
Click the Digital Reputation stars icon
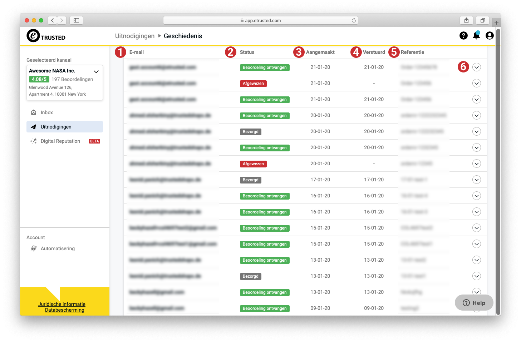point(34,141)
